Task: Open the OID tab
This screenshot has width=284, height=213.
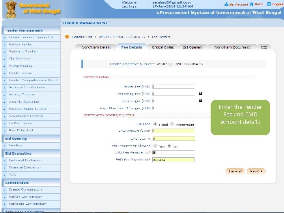Action: pos(264,47)
